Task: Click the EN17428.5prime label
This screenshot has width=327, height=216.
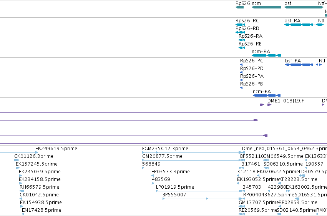Action: [x=41, y=210]
